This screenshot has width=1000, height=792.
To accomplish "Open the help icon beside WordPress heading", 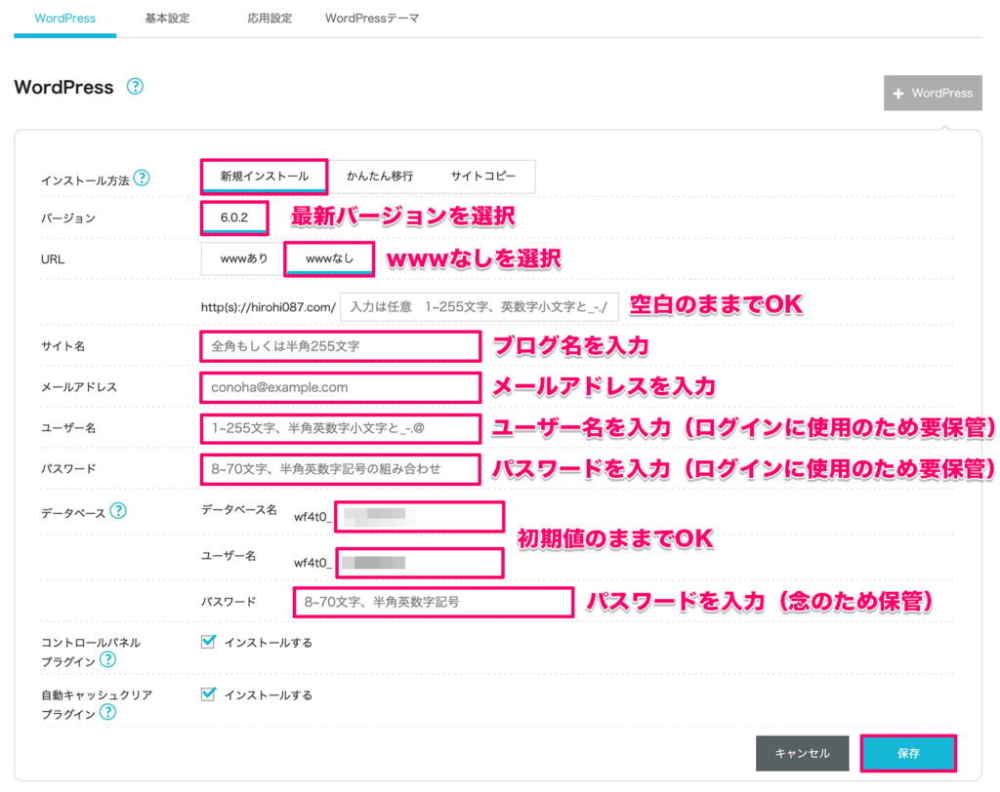I will pos(135,87).
